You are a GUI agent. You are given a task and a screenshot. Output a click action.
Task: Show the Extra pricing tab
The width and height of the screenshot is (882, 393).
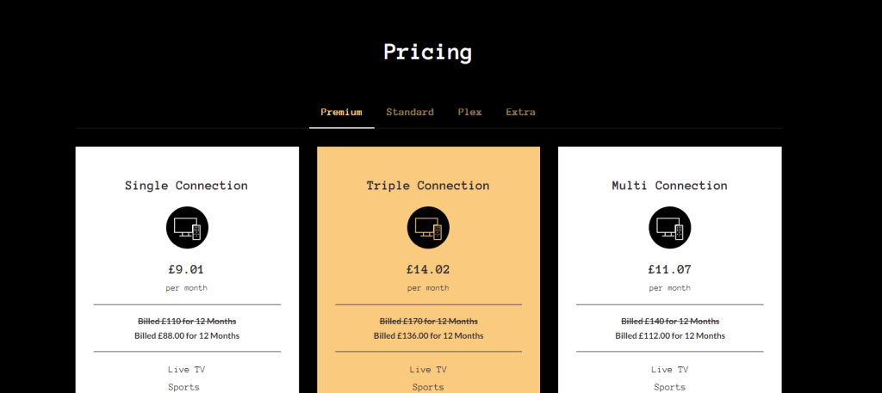pyautogui.click(x=520, y=113)
